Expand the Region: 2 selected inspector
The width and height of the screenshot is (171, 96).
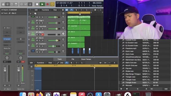tap(2, 10)
